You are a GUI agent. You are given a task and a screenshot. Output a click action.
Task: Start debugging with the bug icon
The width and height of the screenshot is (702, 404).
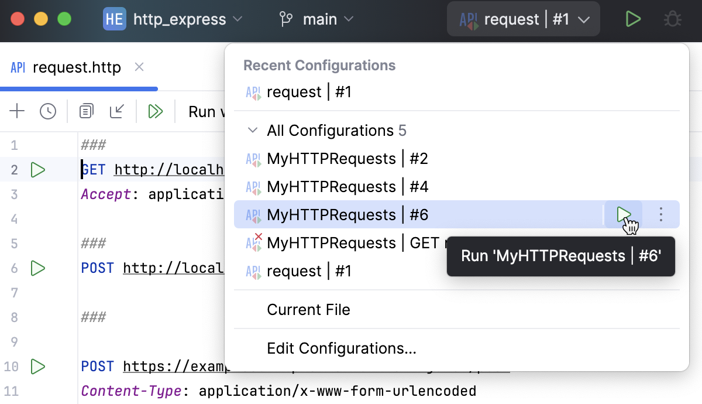pos(672,19)
